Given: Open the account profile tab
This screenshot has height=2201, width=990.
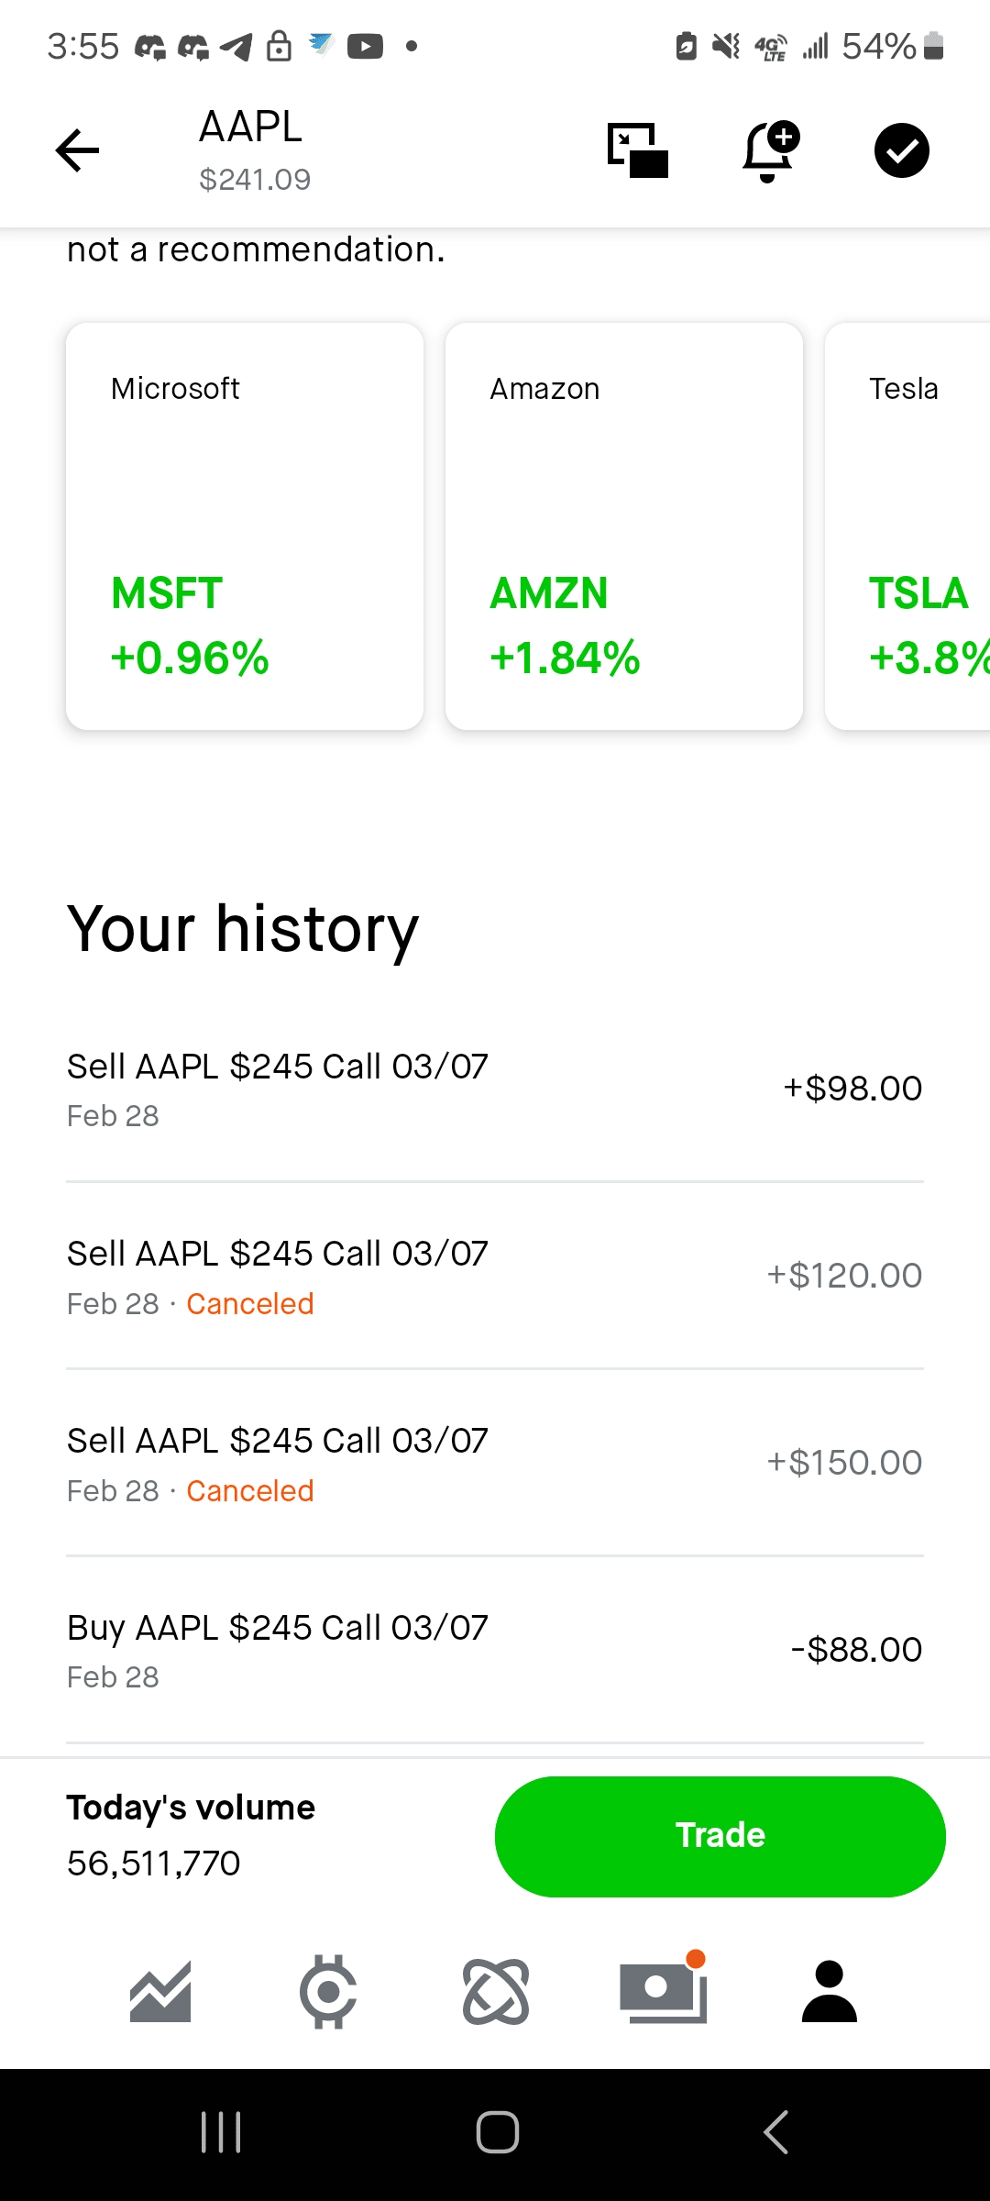Looking at the screenshot, I should click(x=830, y=1991).
